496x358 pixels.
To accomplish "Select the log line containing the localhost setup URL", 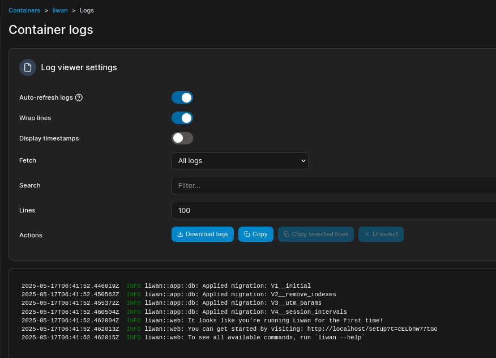I will click(x=229, y=329).
